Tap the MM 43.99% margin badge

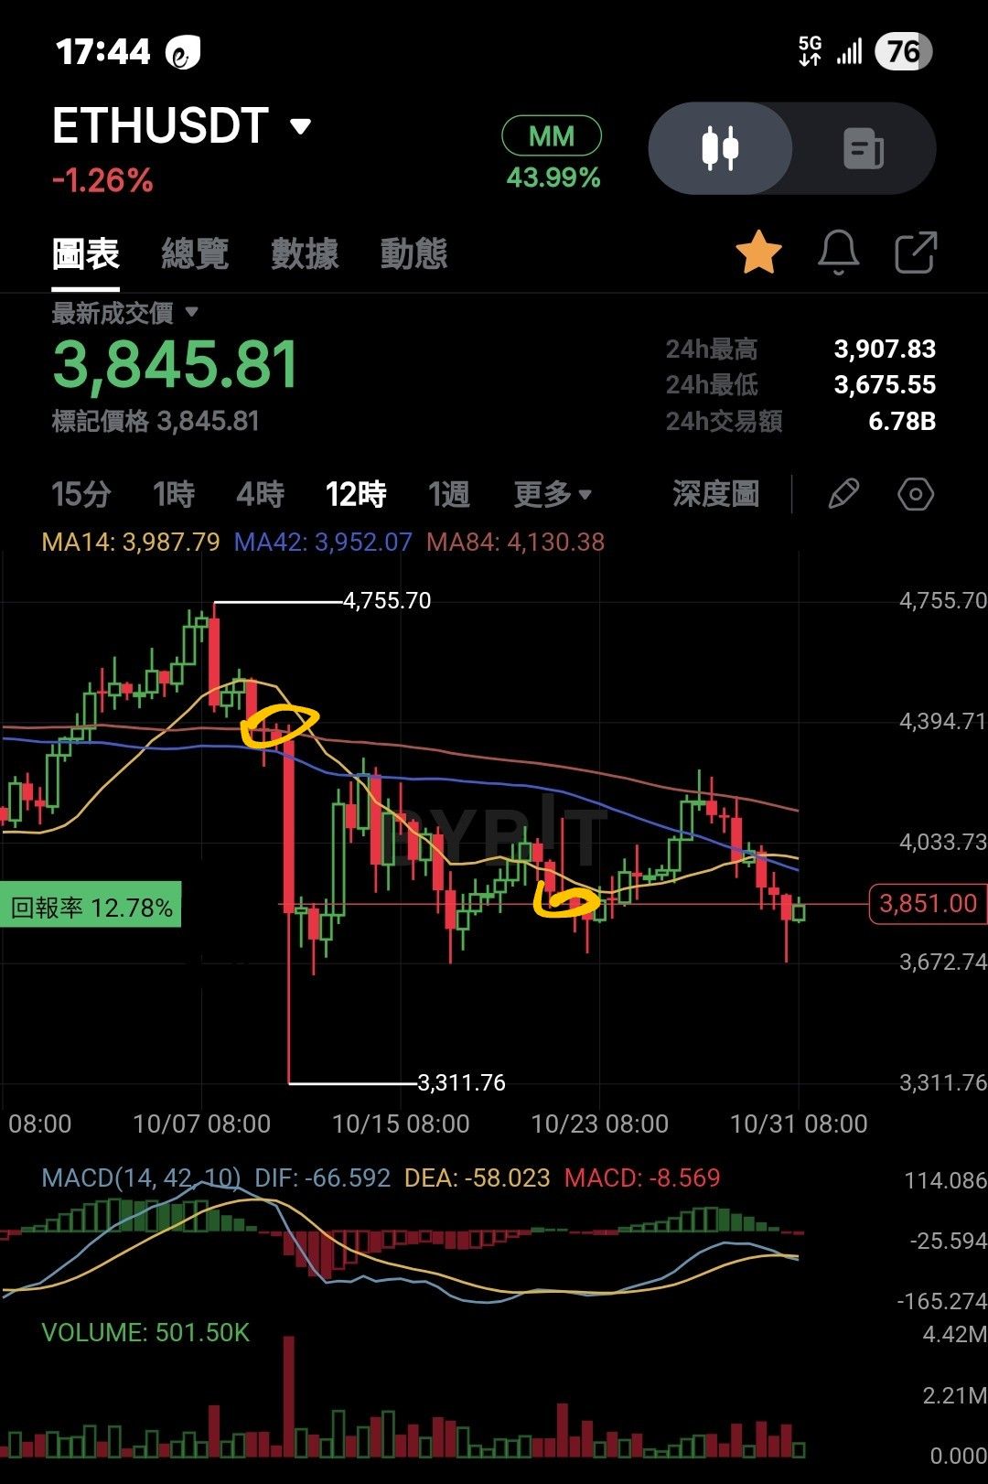pos(552,154)
